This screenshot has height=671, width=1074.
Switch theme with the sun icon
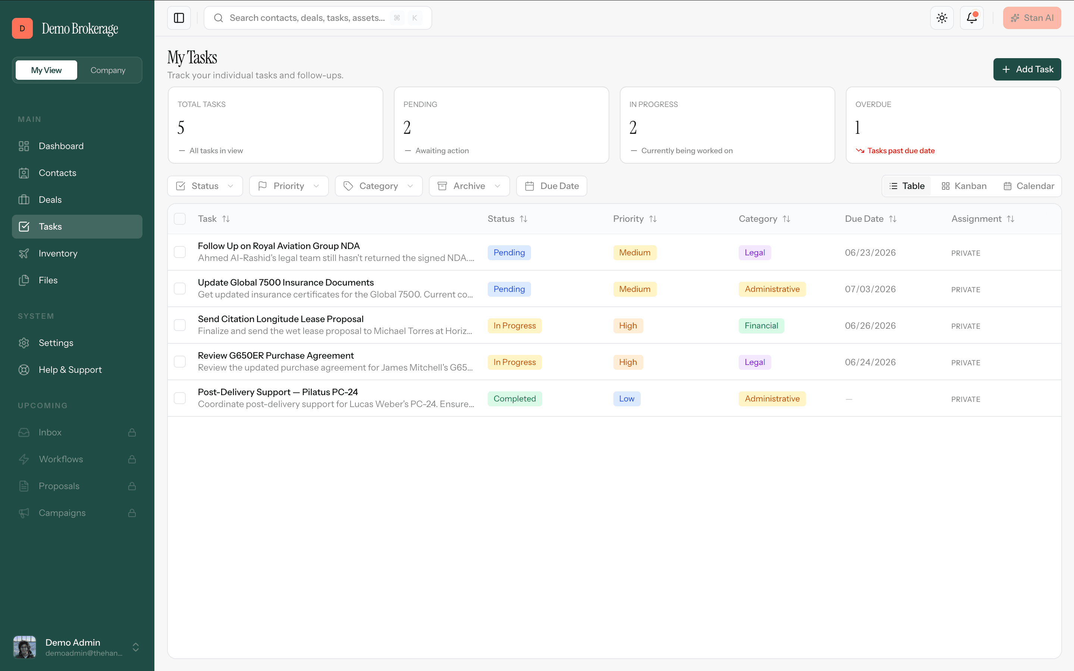coord(942,18)
